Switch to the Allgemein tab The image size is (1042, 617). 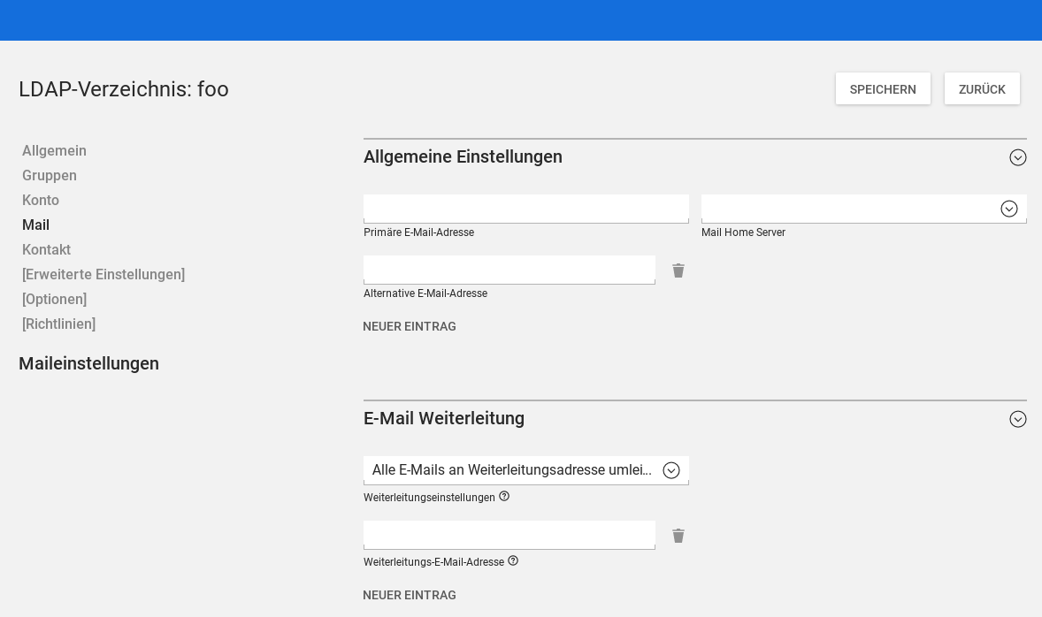pos(54,151)
